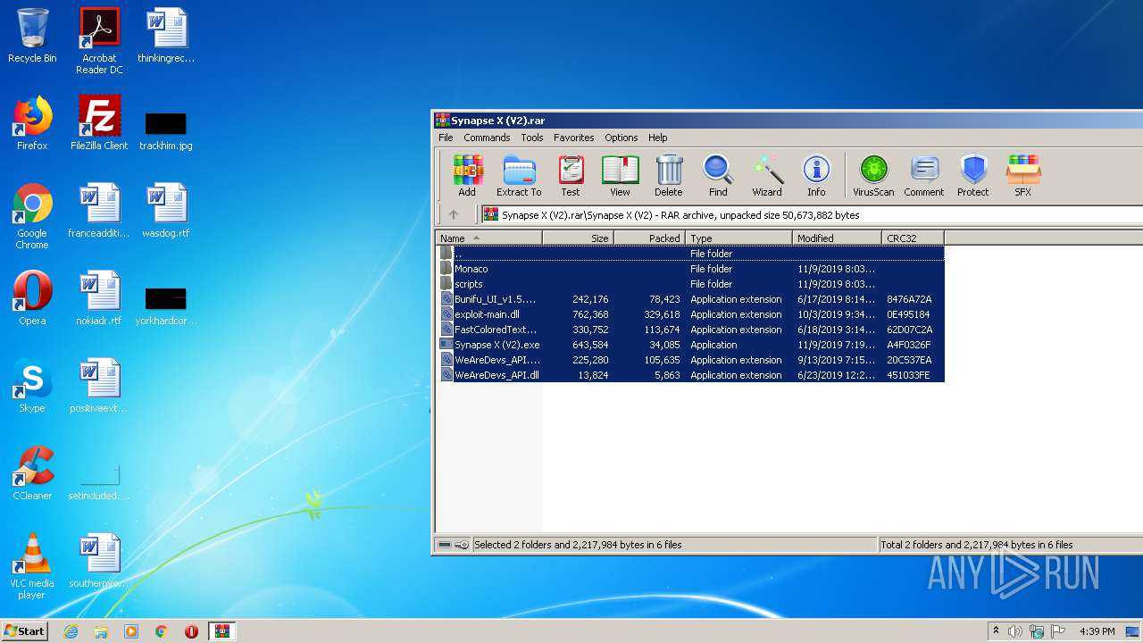Open VLC media player shortcut
The height and width of the screenshot is (643, 1143).
point(32,566)
